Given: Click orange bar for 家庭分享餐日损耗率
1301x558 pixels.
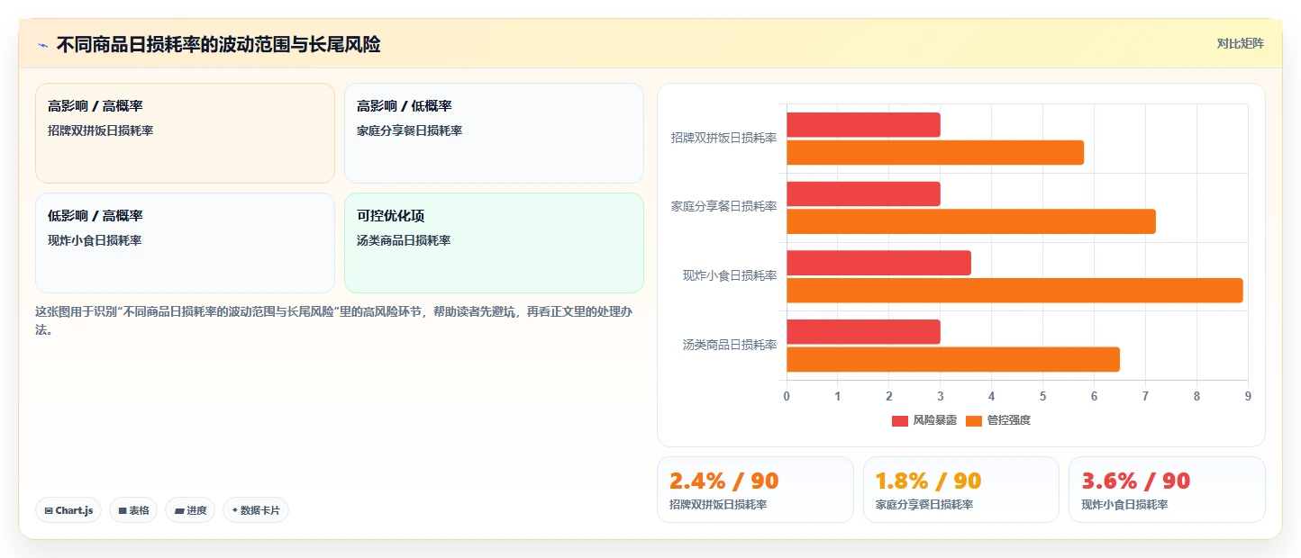Looking at the screenshot, I should [971, 221].
